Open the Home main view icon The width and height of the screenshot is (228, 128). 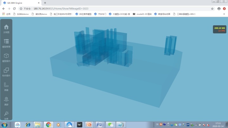coord(6,27)
